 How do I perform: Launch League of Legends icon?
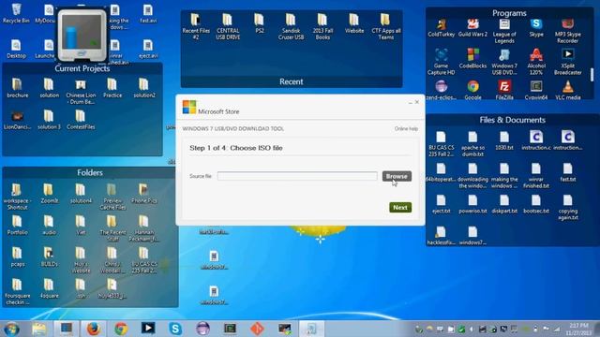click(504, 31)
